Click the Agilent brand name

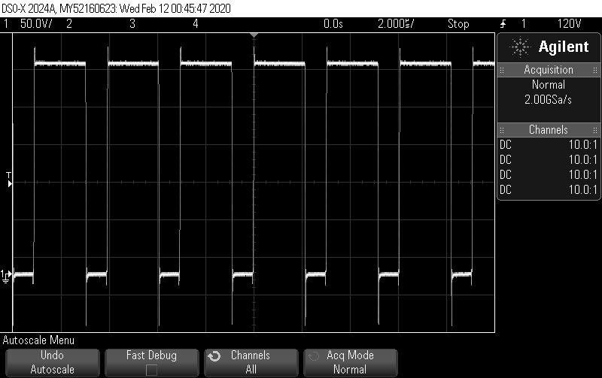pos(563,47)
